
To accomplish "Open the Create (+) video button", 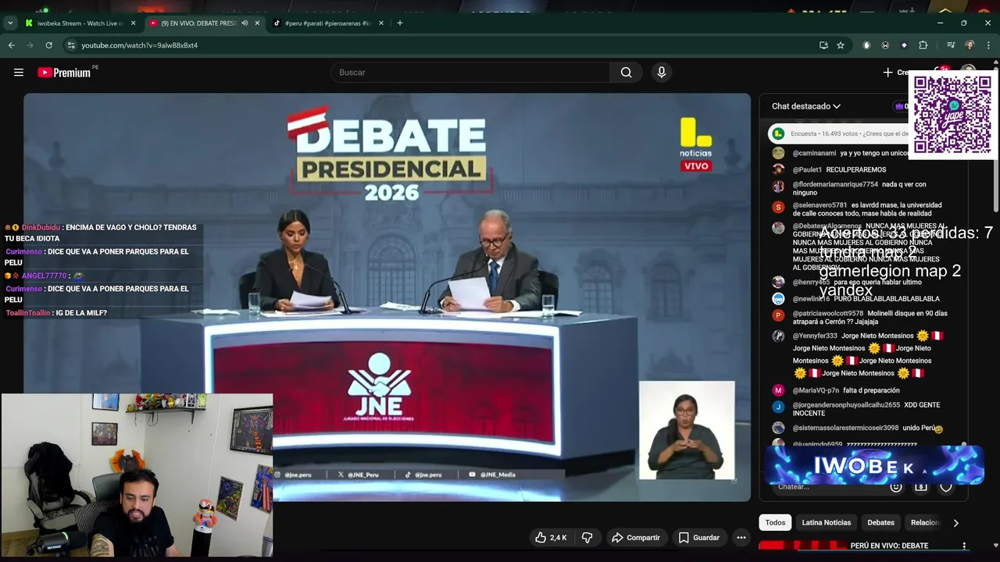I will point(897,73).
